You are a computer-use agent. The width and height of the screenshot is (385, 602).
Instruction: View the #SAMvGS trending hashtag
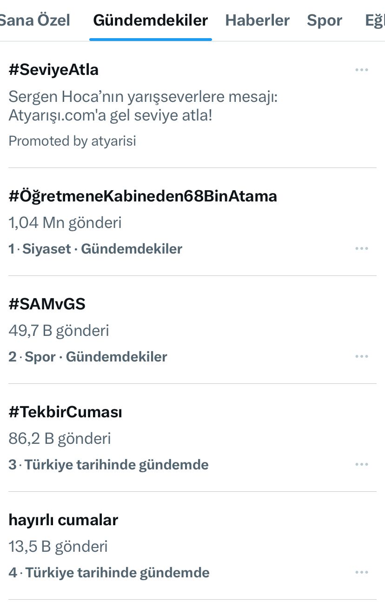pyautogui.click(x=47, y=304)
